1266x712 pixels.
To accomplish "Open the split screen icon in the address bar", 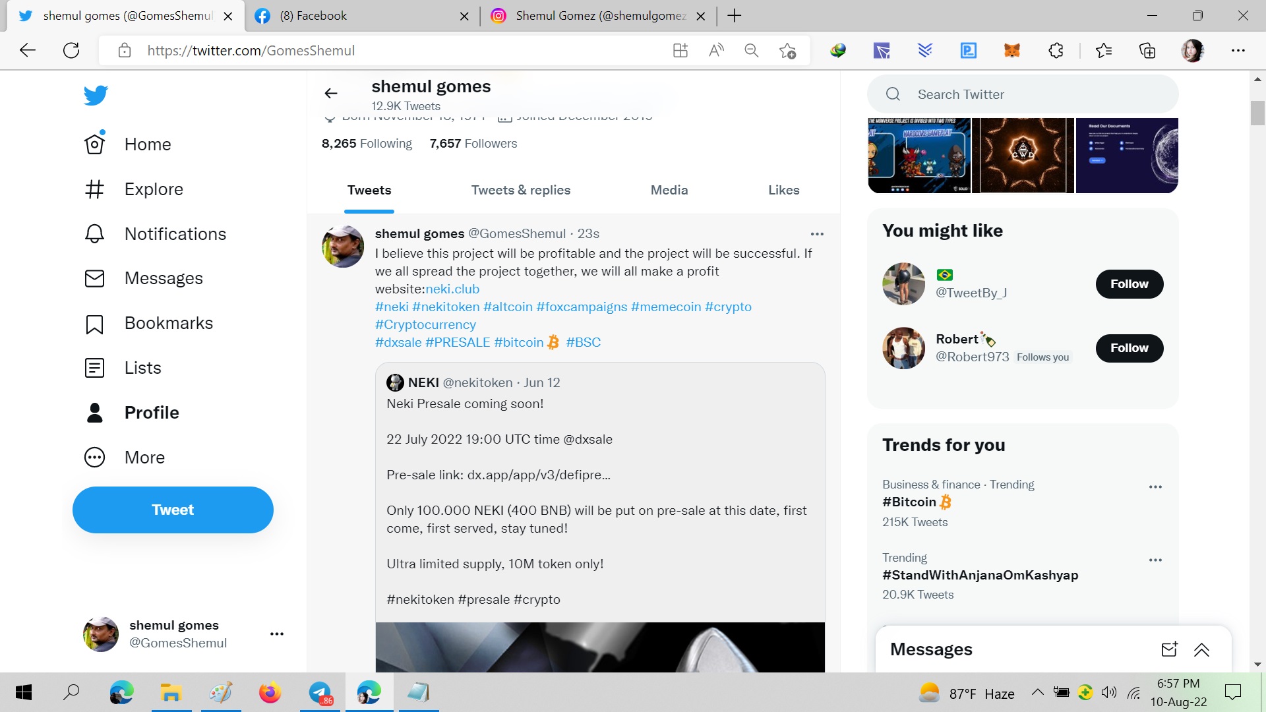I will point(680,50).
